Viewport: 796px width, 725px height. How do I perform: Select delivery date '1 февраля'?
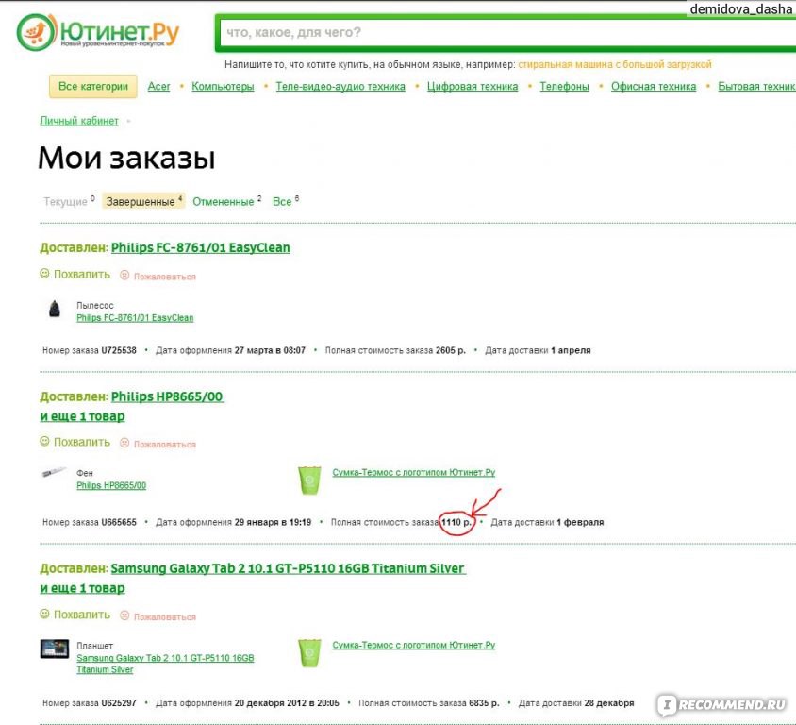(580, 522)
